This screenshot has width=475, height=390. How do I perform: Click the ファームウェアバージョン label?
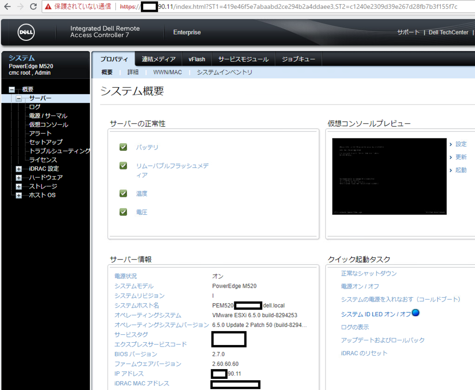click(x=148, y=364)
